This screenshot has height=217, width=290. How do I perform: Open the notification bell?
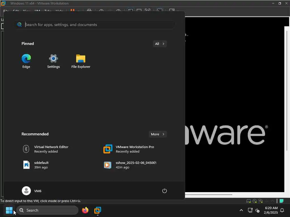click(x=282, y=210)
